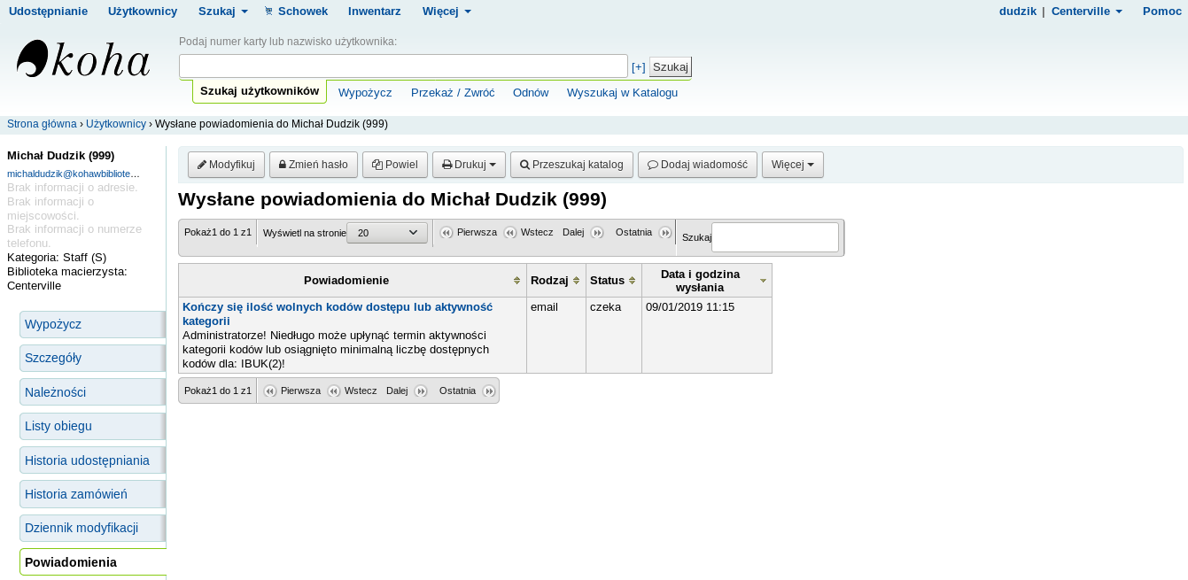The width and height of the screenshot is (1188, 580).
Task: Click the bottom pagination previous-page arrow icon
Action: 334,391
